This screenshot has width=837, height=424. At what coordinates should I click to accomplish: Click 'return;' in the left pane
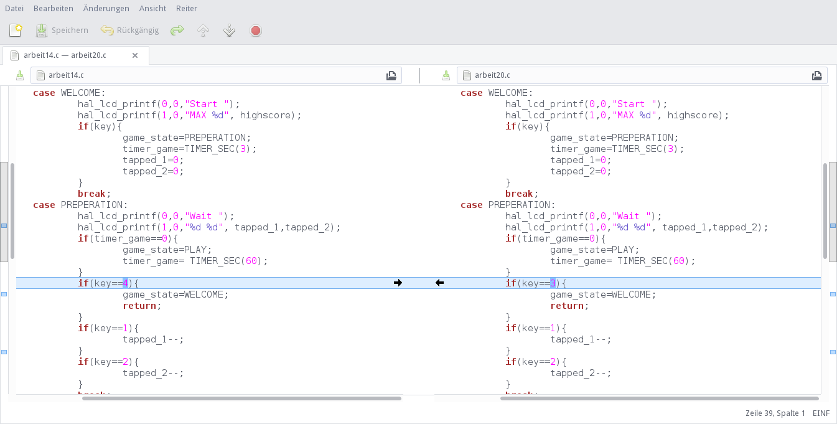[142, 306]
